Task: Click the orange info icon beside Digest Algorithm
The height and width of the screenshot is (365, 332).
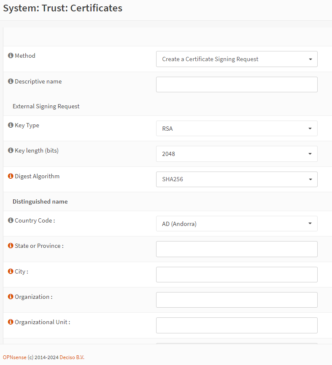Action: pos(11,176)
